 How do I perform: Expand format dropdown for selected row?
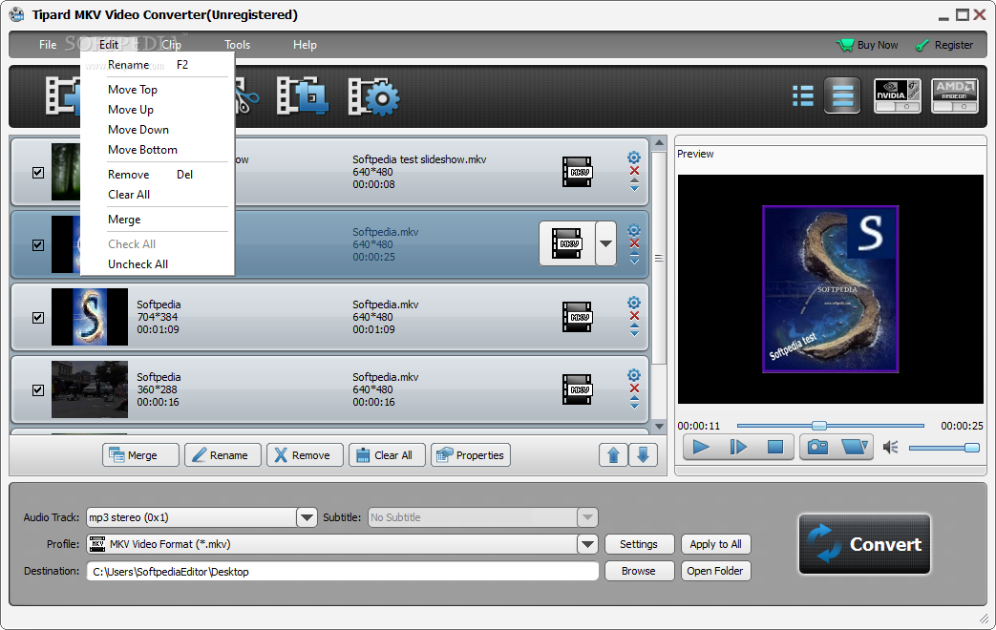606,243
